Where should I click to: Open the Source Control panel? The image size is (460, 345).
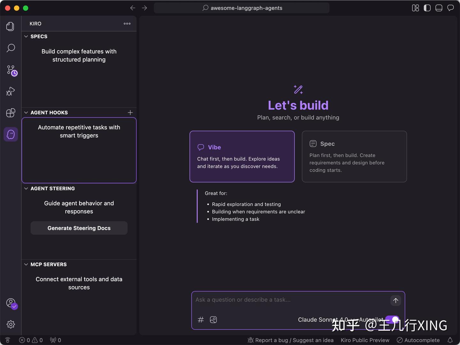click(11, 70)
